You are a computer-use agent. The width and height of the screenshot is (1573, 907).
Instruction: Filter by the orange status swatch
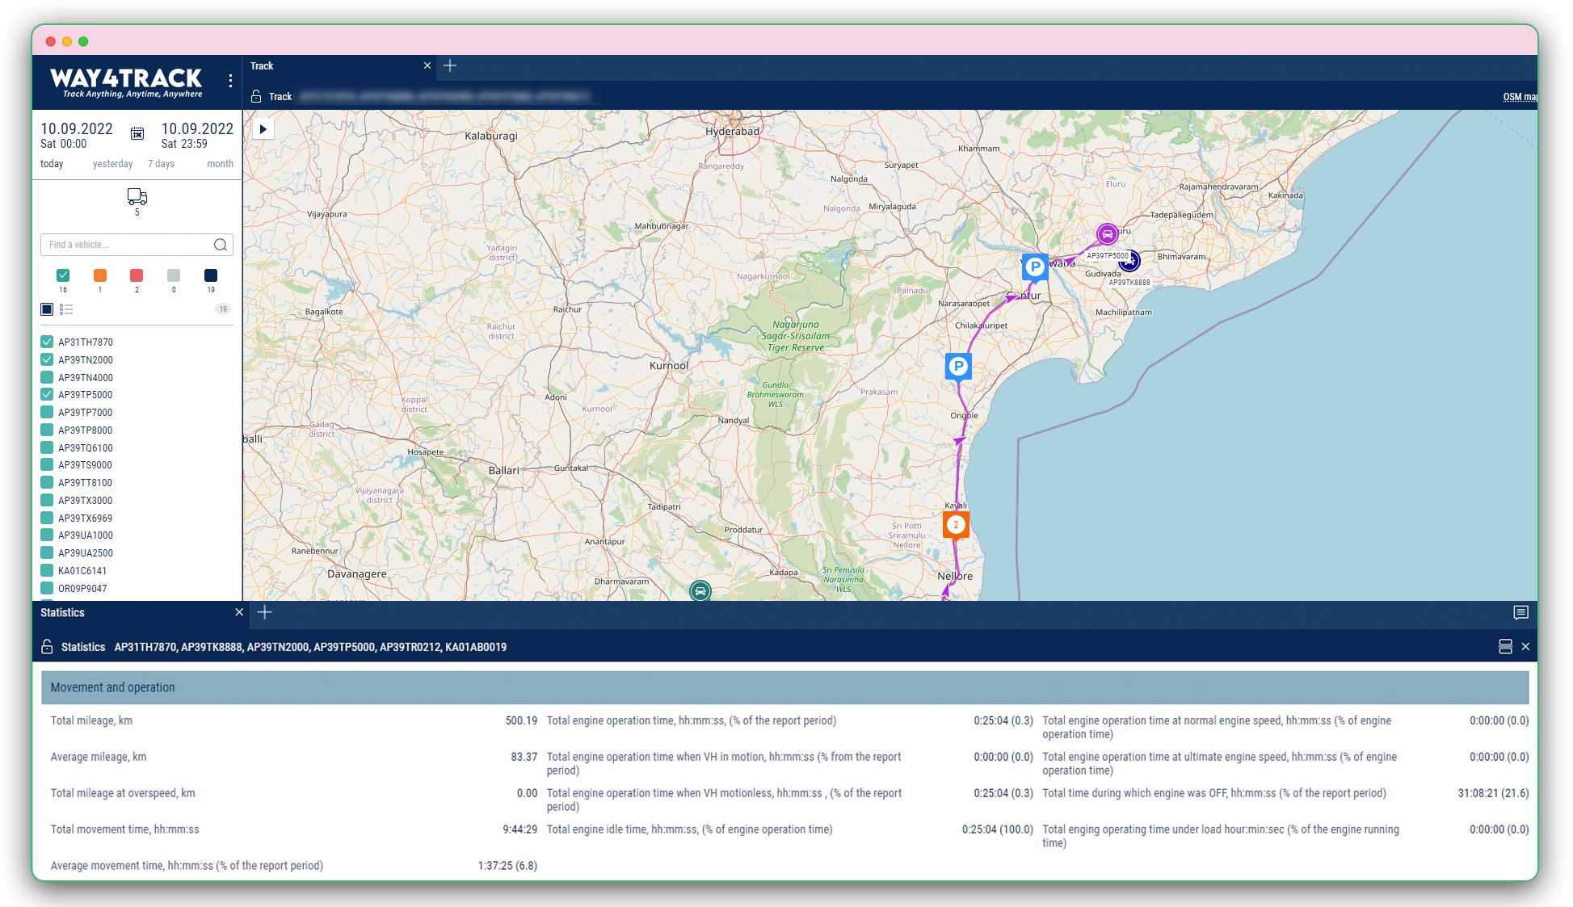[100, 276]
